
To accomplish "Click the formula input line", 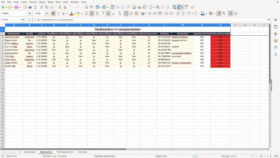I will (x=154, y=20).
